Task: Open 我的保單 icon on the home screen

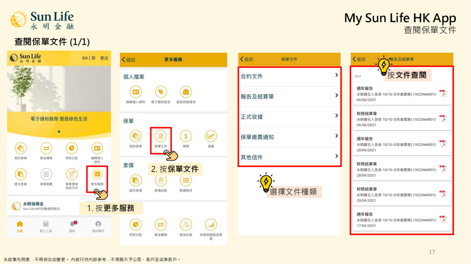Action: [x=20, y=148]
